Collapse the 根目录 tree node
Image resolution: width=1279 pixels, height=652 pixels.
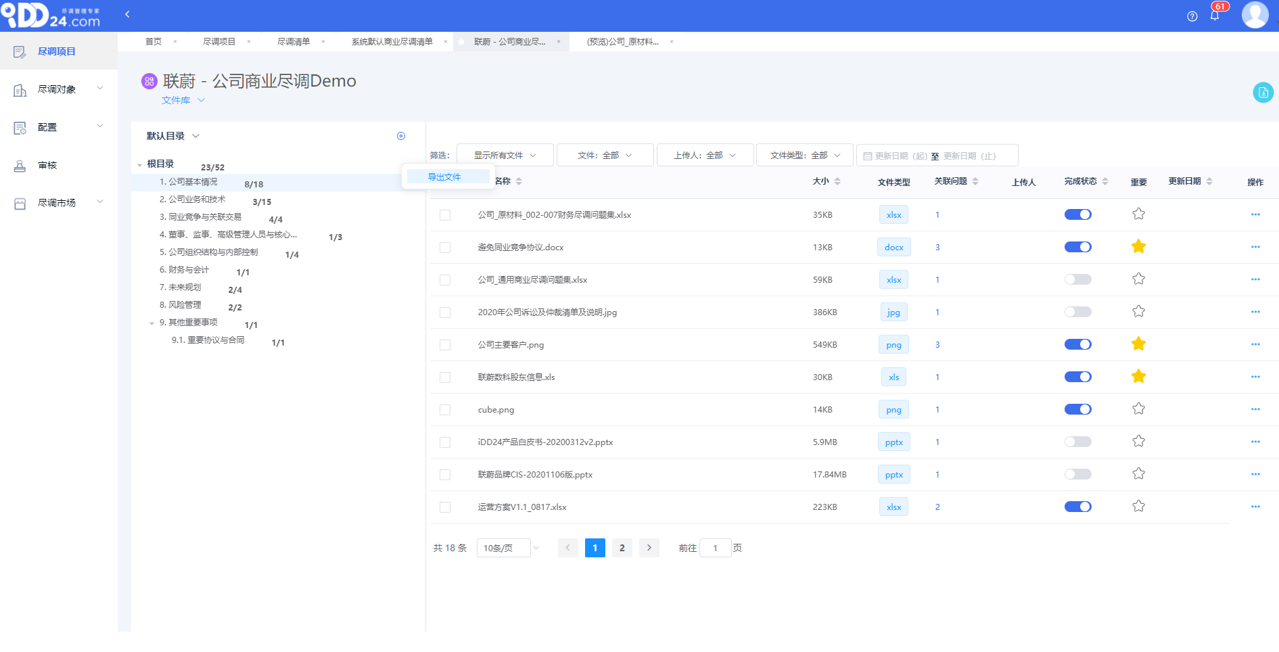click(x=139, y=164)
